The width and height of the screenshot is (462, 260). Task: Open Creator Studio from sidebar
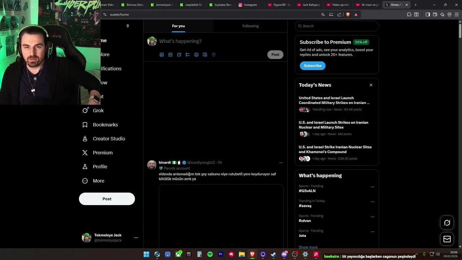[104, 139]
